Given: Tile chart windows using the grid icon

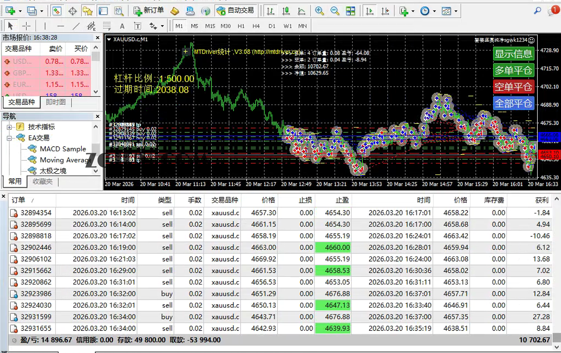Looking at the screenshot, I should click(350, 11).
